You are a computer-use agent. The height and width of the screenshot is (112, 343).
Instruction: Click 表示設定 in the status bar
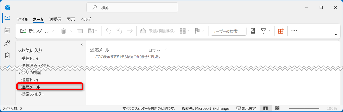point(246,108)
